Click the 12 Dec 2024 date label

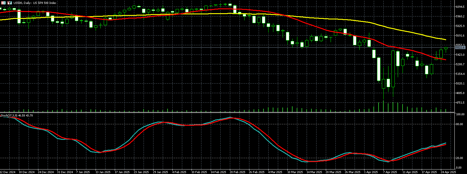tap(8, 172)
